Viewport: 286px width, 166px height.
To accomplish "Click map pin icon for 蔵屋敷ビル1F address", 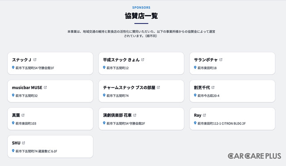I will point(13,151).
